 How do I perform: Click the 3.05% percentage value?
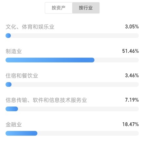tap(132, 27)
